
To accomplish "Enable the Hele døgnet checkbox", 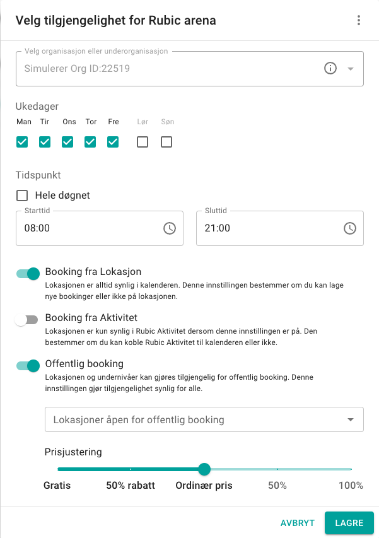I will [x=22, y=196].
